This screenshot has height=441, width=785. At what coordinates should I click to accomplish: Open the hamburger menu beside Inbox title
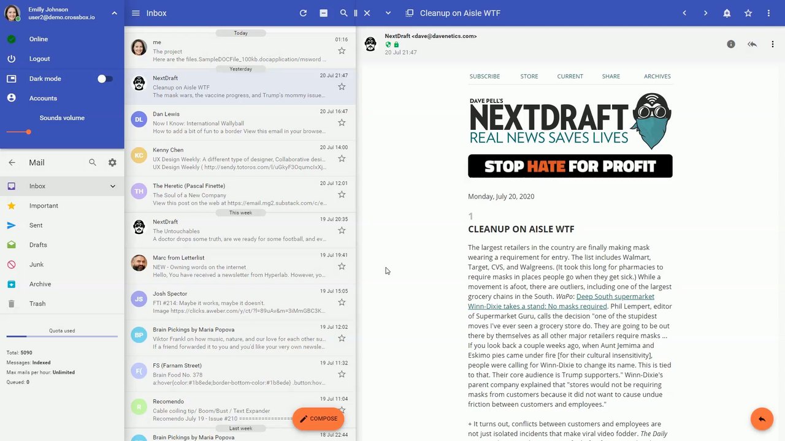click(136, 13)
